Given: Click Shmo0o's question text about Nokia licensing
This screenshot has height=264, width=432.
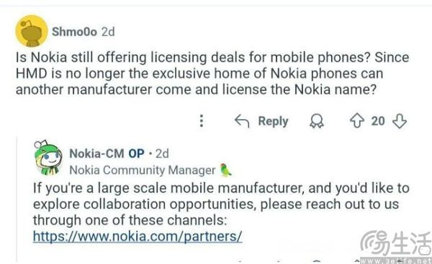Looking at the screenshot, I should click(212, 74).
